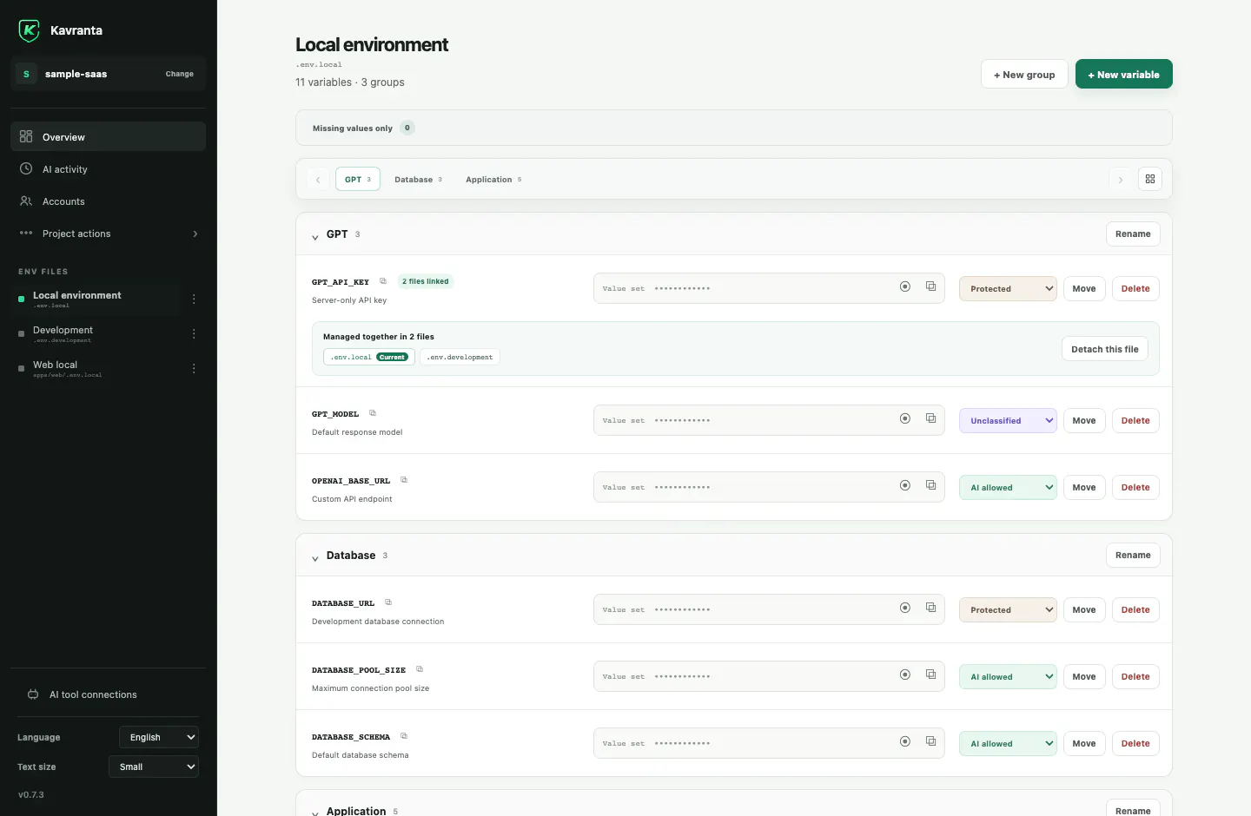1251x816 pixels.
Task: Reveal the DATABASE_SCHEMA value
Action: pos(905,741)
